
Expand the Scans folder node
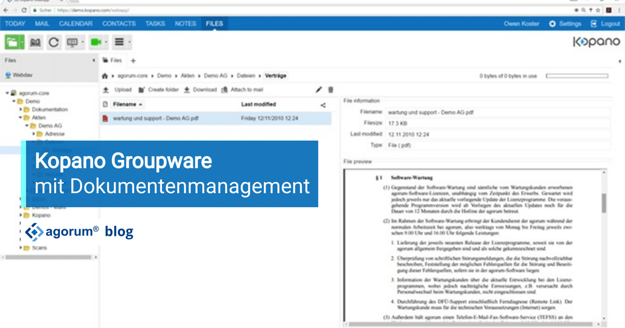[x=20, y=248]
